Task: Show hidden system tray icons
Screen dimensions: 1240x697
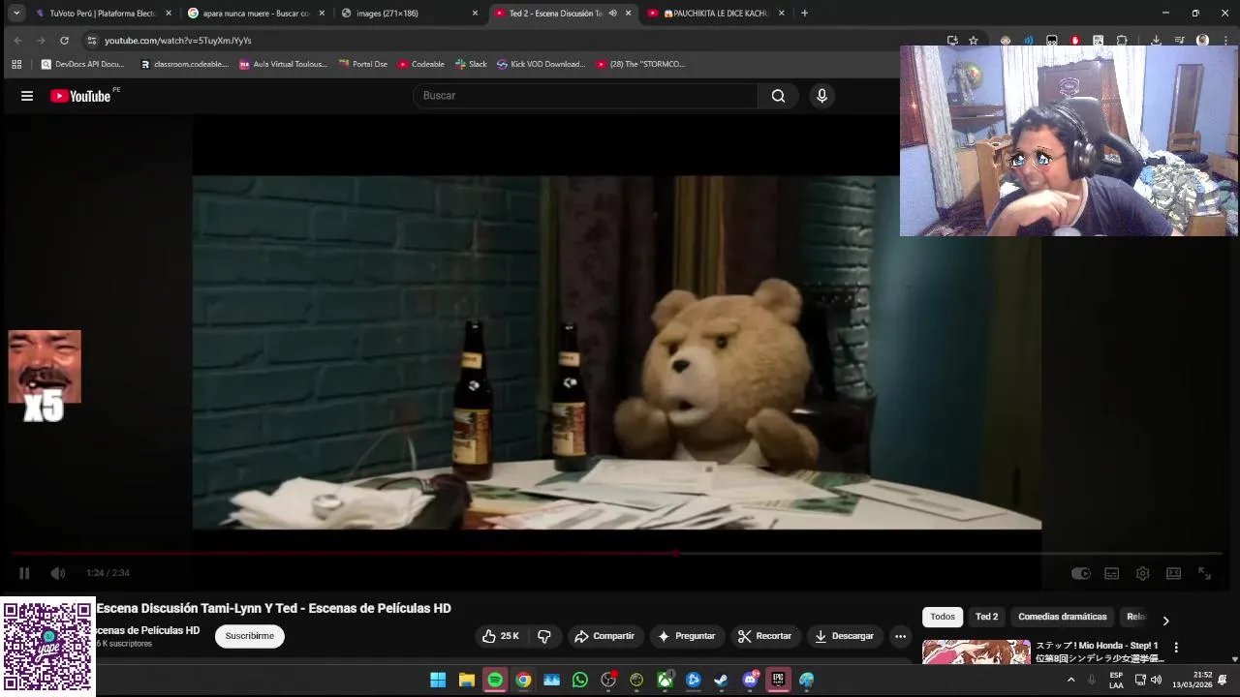Action: [1070, 680]
